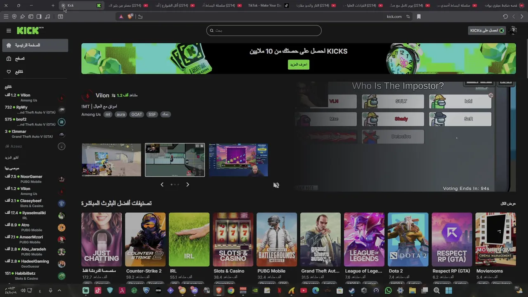The height and width of the screenshot is (297, 528).
Task: Open the Counter-Strike 2 category card
Action: (145, 240)
